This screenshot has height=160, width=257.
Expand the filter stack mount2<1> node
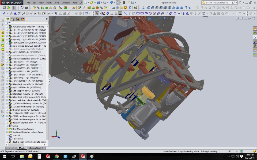click(7, 84)
